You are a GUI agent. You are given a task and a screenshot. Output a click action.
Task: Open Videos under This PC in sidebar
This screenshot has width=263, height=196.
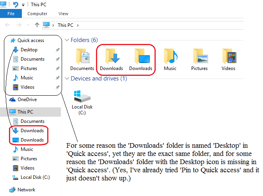click(27, 168)
